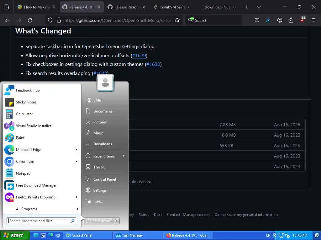Click EN language indicator
Screen dimensions: 321x240
tap(268, 236)
